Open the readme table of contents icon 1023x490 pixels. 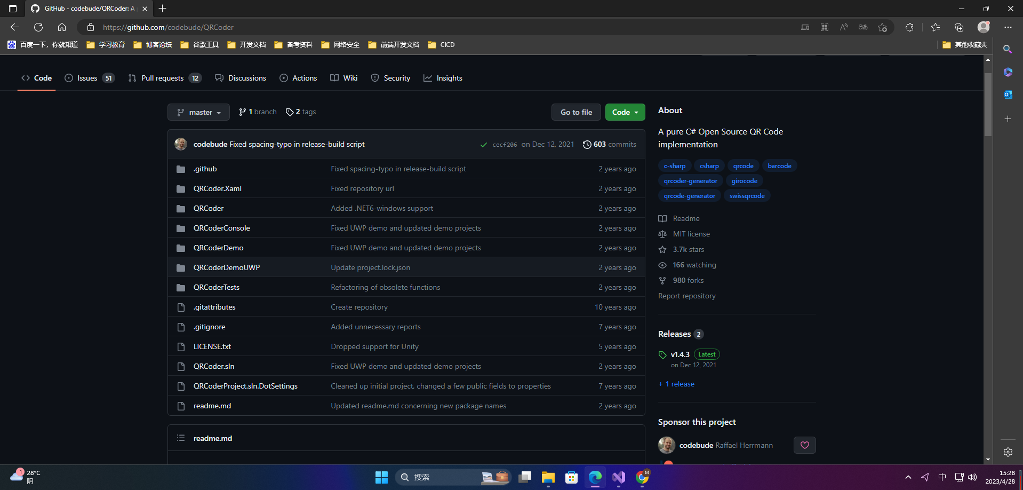tap(181, 438)
